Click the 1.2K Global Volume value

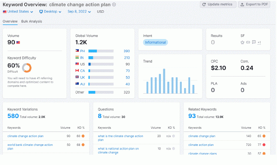[81, 42]
